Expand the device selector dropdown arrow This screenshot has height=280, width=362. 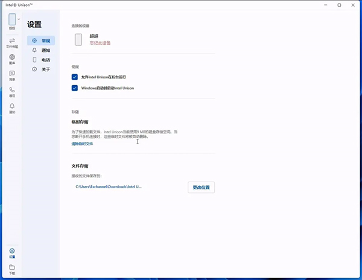coord(19,19)
